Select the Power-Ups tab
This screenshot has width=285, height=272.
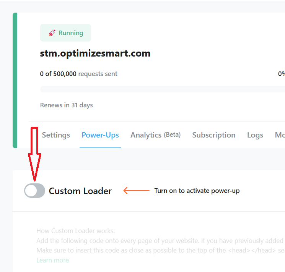(100, 135)
